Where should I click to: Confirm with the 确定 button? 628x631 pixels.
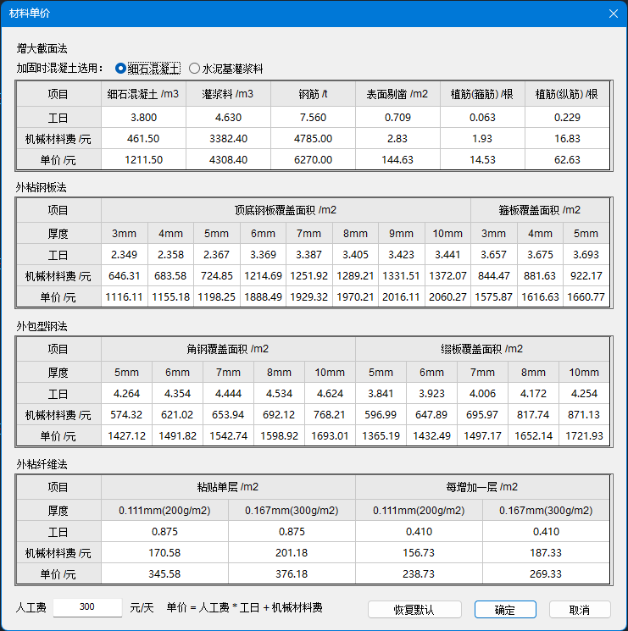504,610
